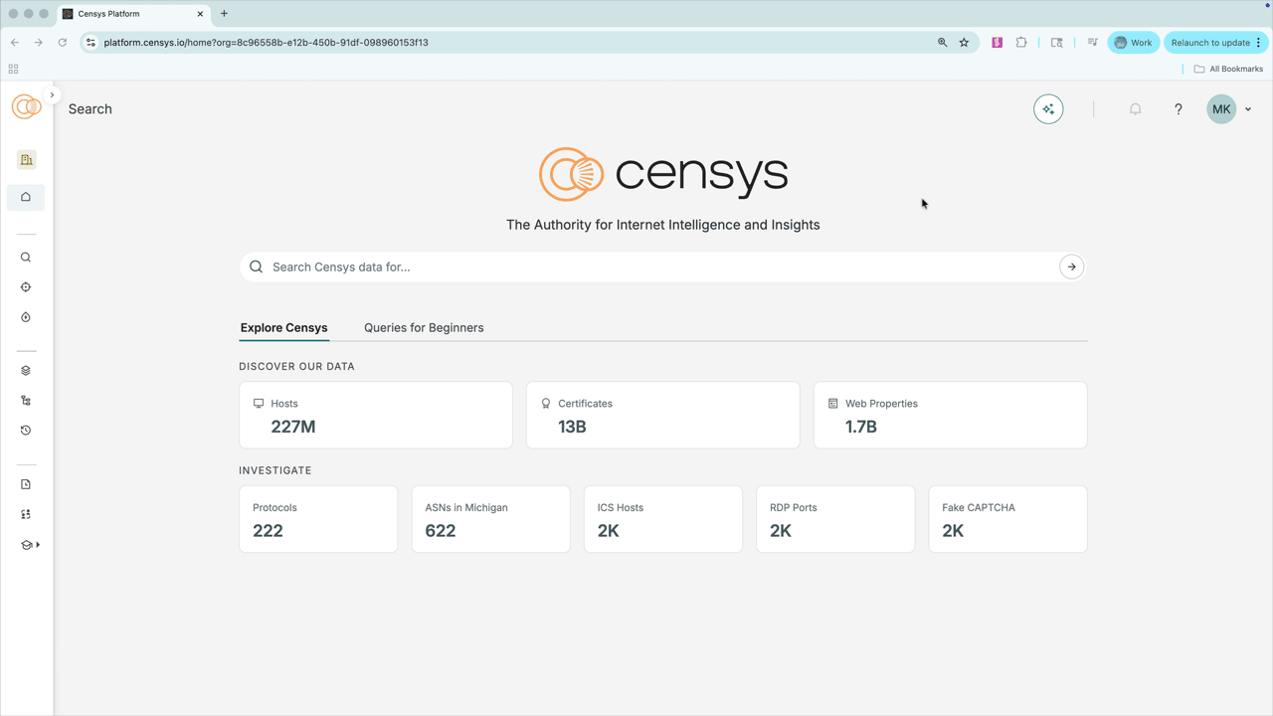Screen dimensions: 1273x716
Task: Open the Search magnifier icon in sidebar
Action: 26,258
